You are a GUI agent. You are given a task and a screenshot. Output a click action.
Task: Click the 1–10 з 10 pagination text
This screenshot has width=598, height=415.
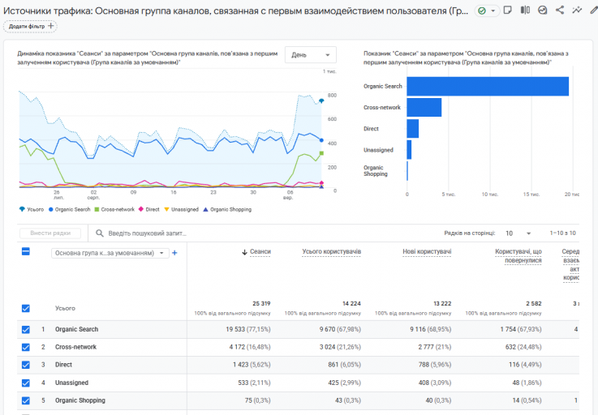pos(563,233)
